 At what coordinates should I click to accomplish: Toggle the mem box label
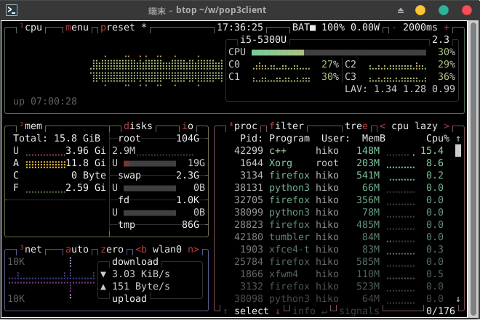(x=31, y=126)
